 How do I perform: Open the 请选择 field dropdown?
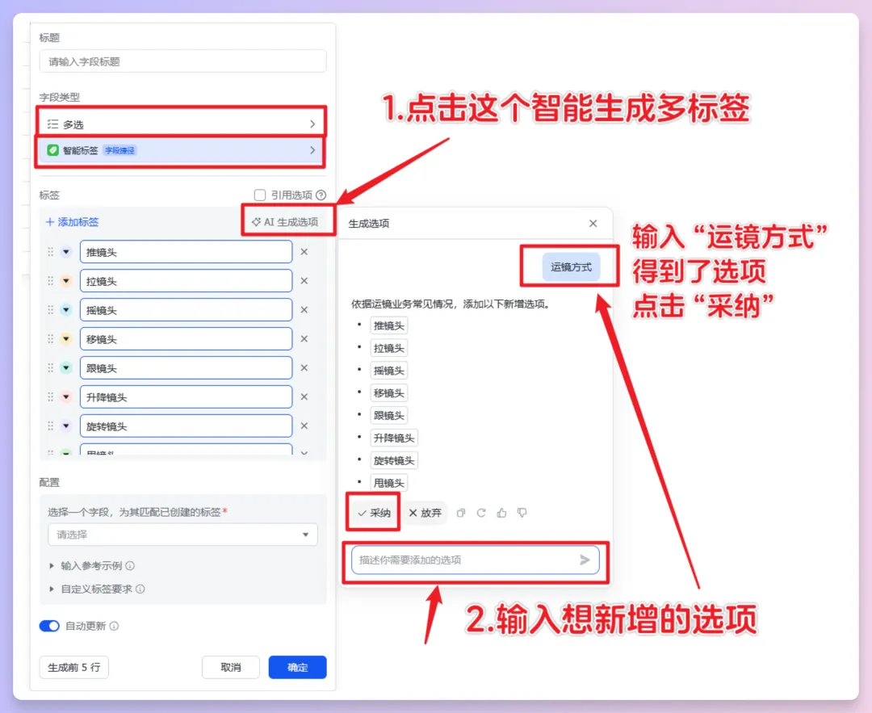pos(182,534)
